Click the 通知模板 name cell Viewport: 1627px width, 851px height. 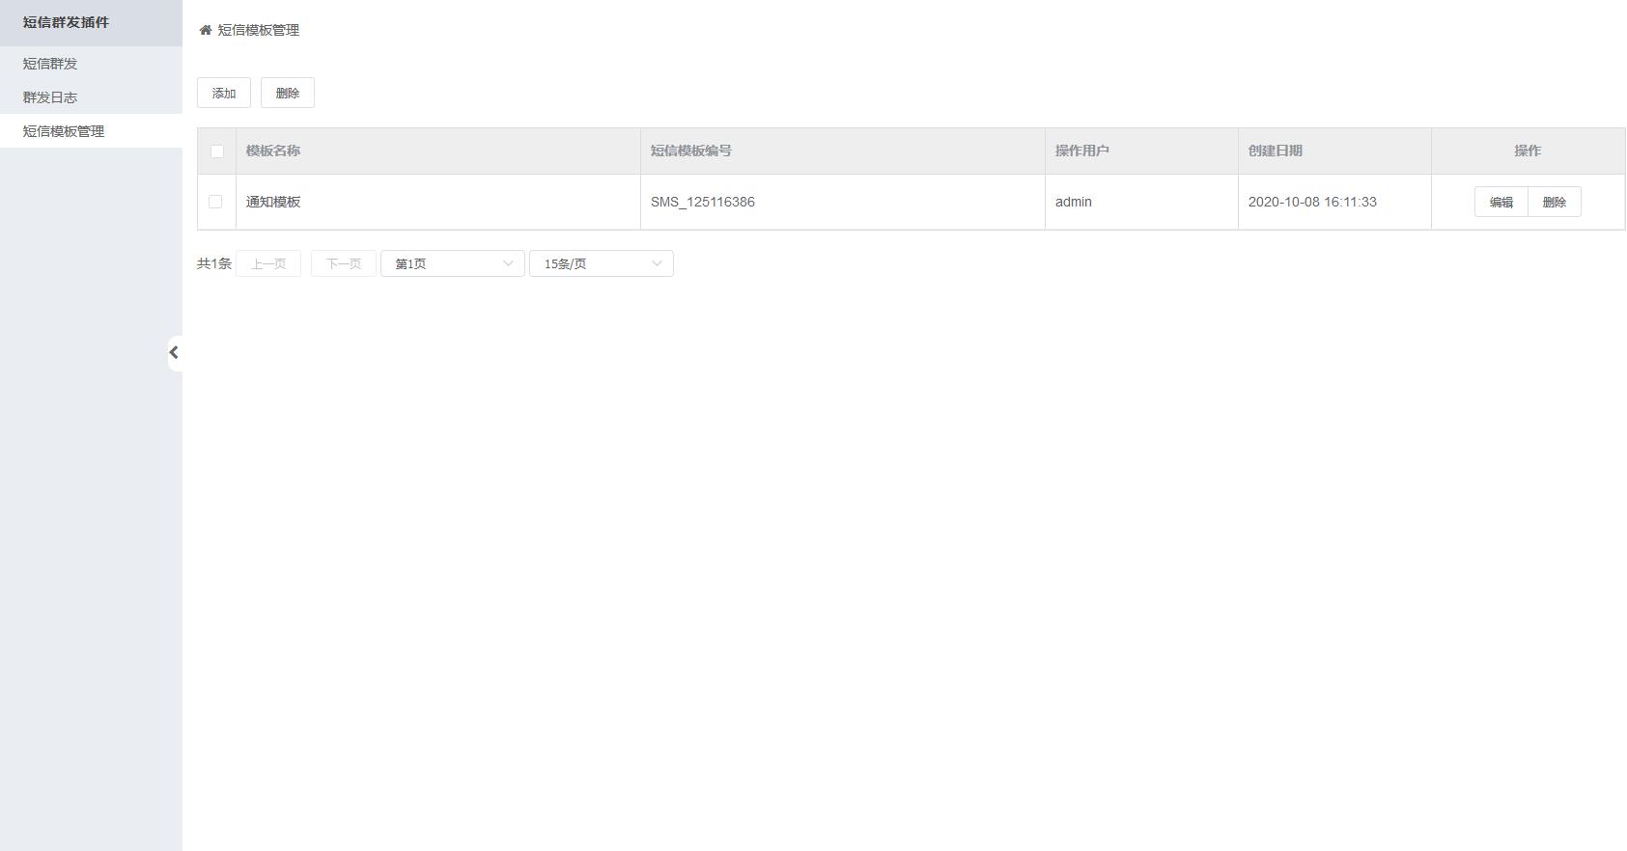pos(438,202)
